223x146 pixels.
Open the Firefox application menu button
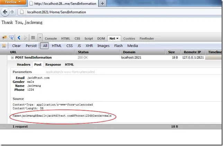pos(13,2)
